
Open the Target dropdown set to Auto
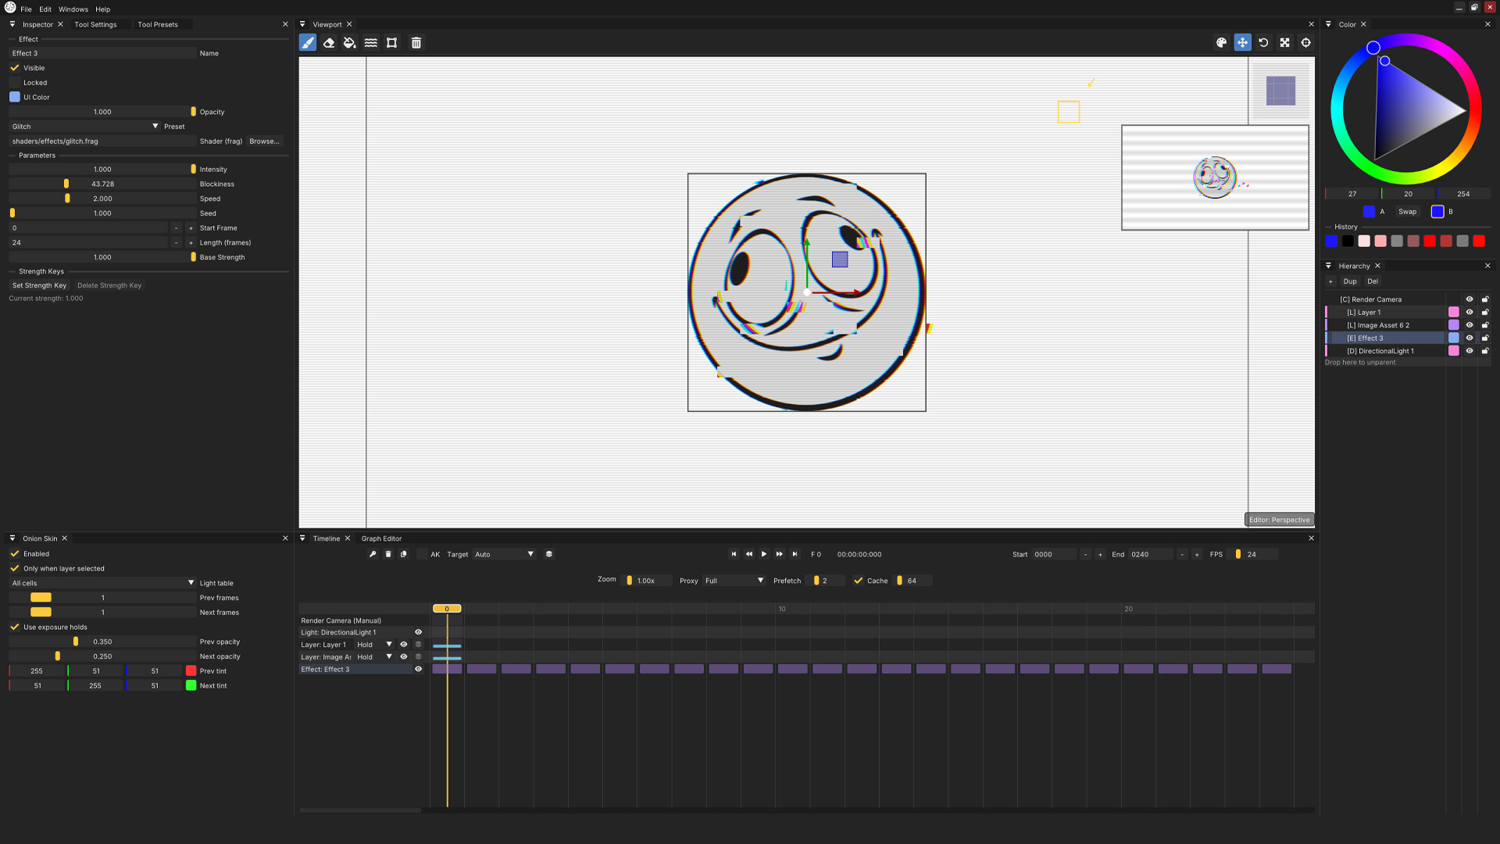point(502,554)
